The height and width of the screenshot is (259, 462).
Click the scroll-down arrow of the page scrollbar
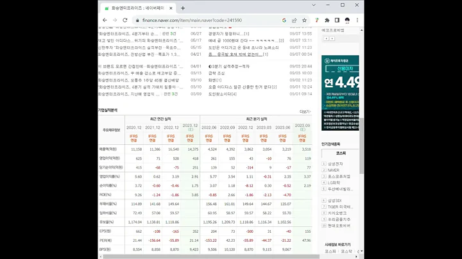361,251
